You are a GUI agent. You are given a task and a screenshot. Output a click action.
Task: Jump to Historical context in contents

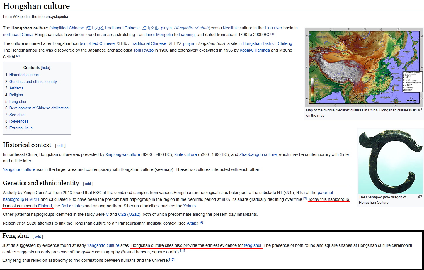24,75
